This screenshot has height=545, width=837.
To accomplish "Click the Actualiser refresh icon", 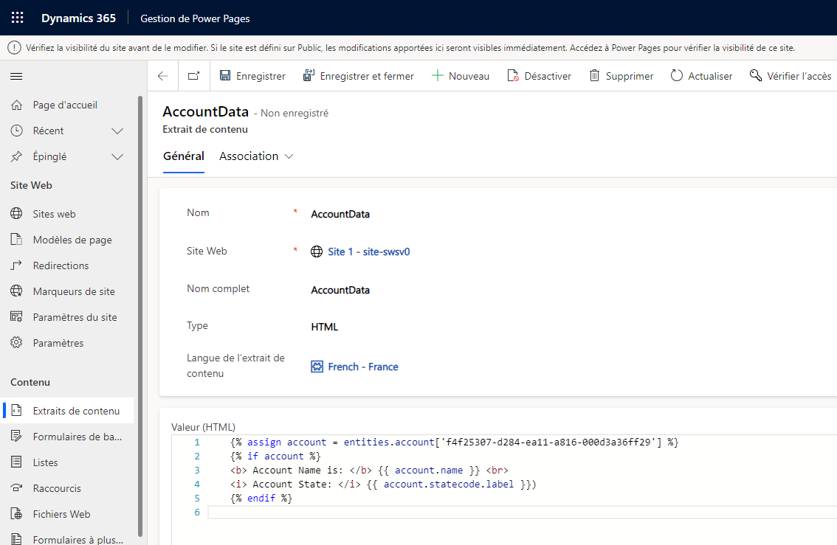I will [x=676, y=76].
